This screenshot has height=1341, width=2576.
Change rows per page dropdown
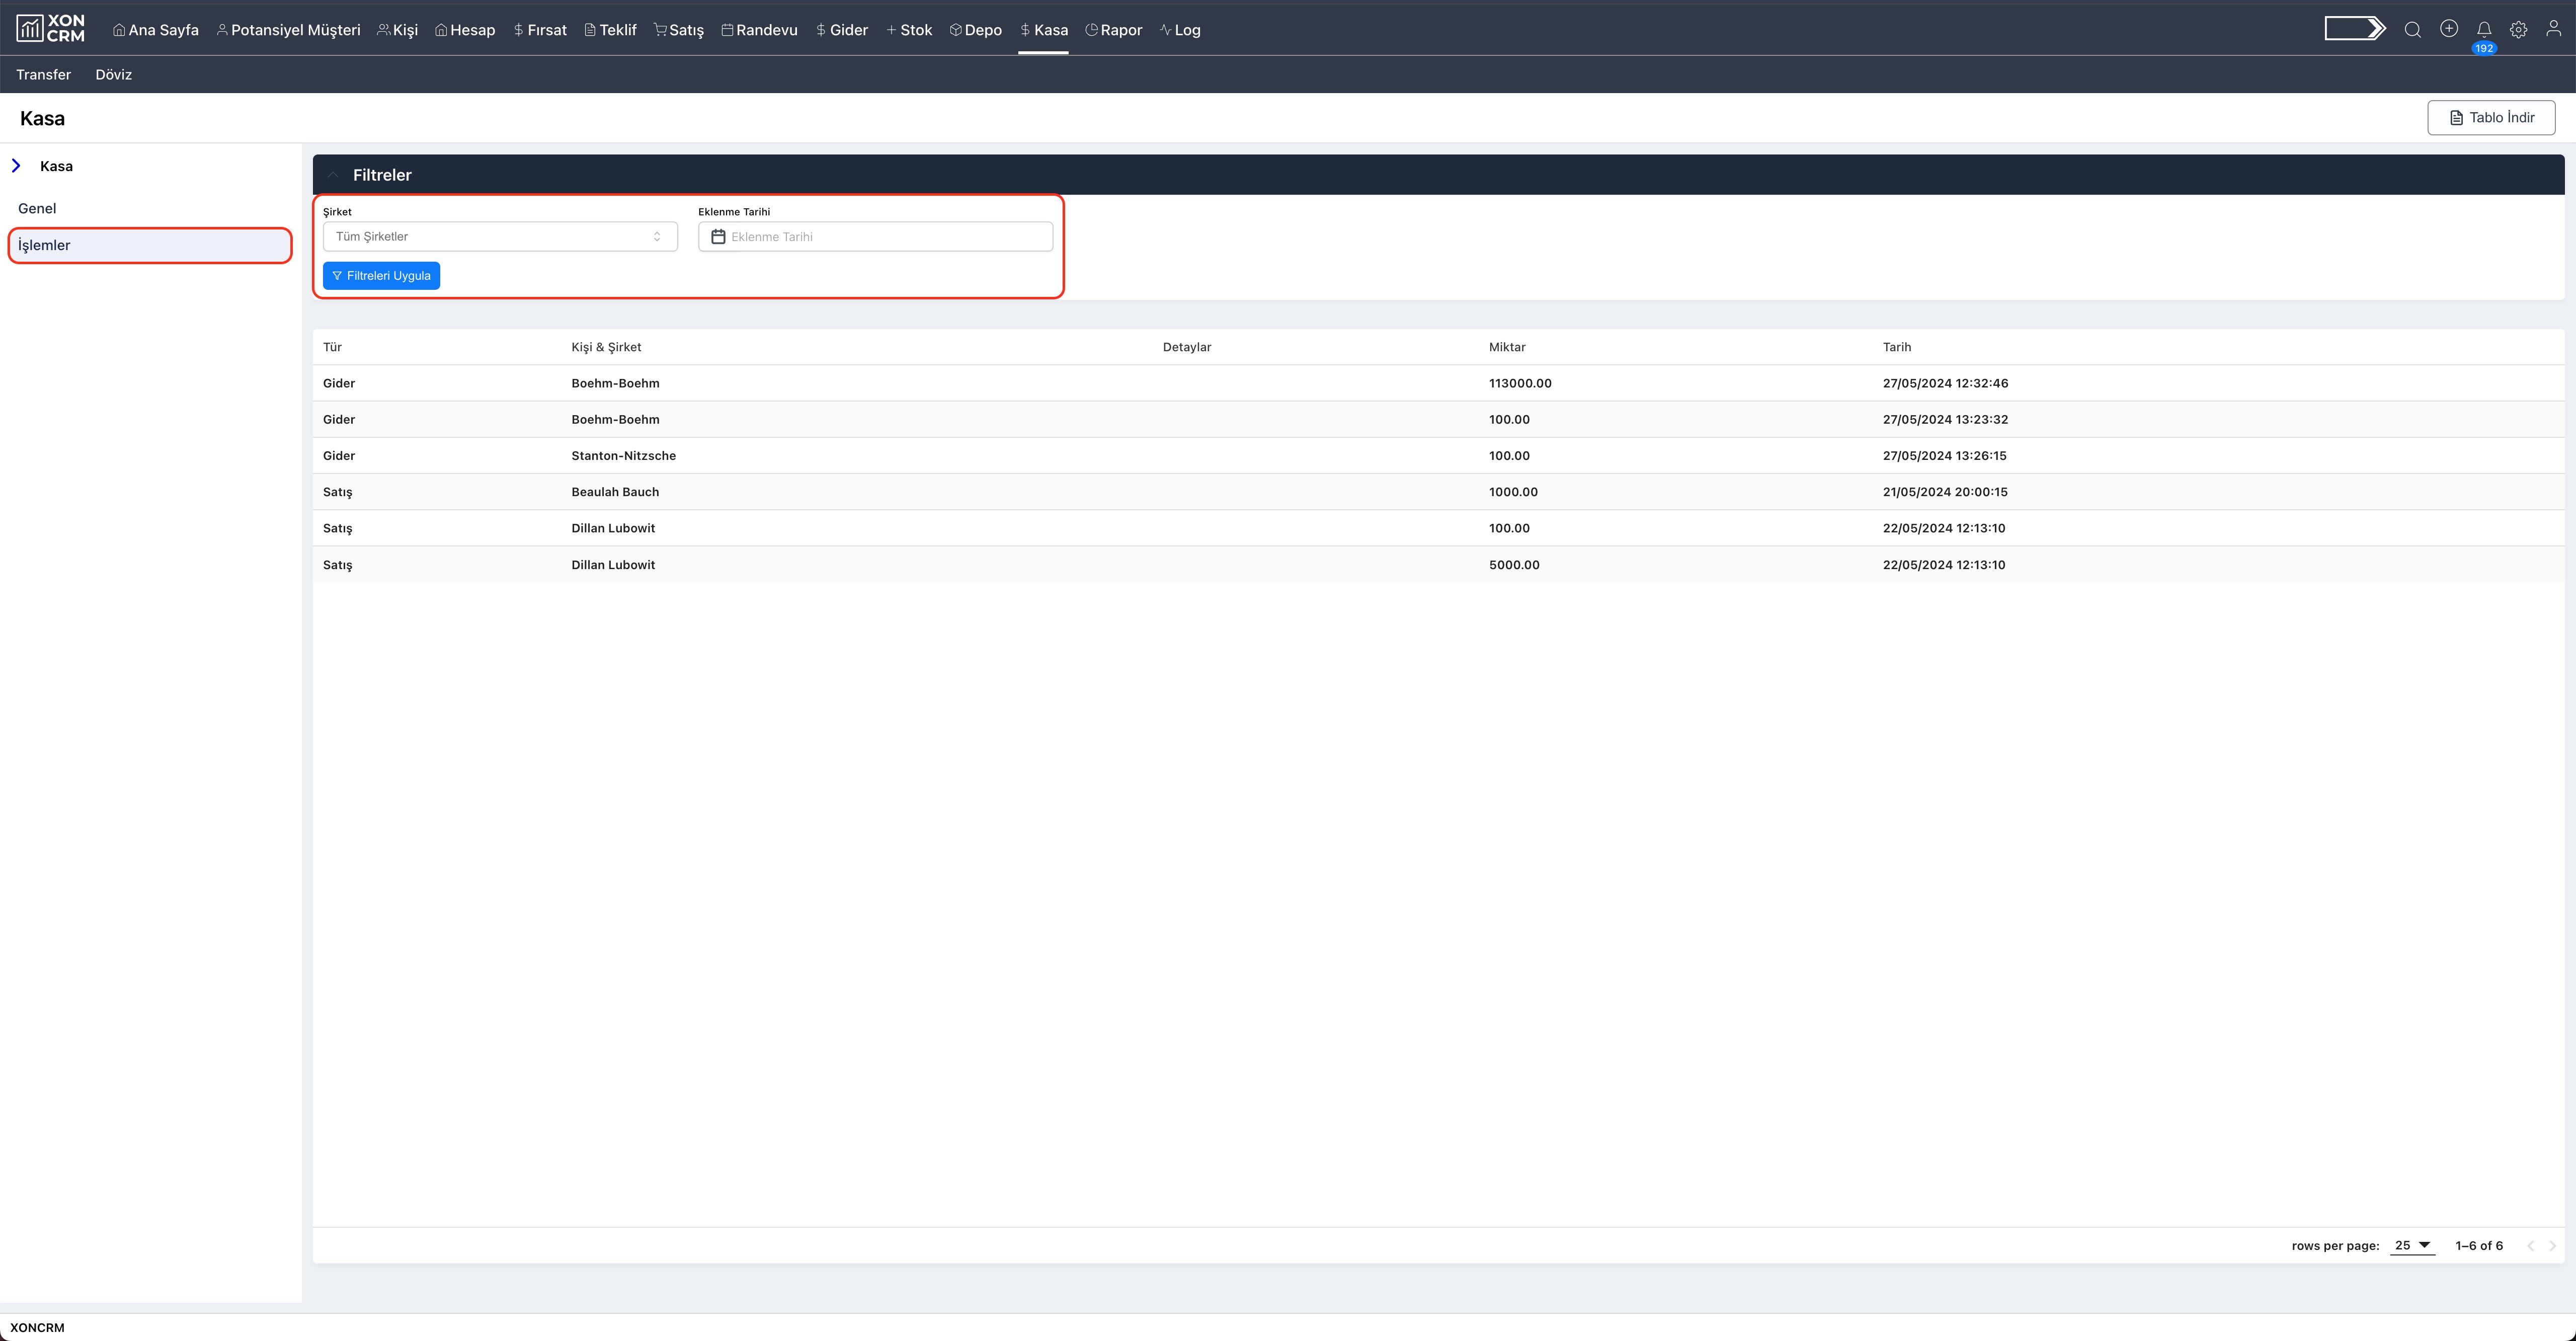[2412, 1245]
